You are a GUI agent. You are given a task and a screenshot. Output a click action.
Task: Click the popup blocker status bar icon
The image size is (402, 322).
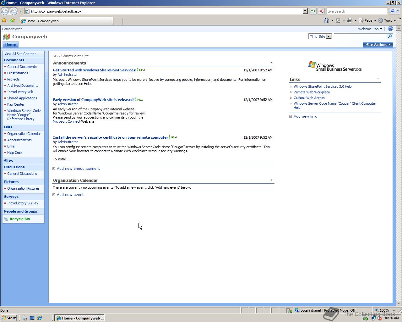point(289,310)
